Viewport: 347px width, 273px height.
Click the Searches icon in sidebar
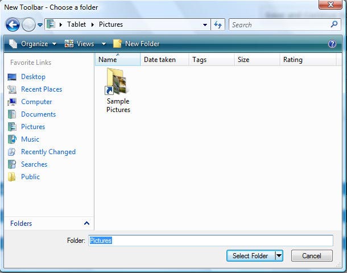pos(12,164)
